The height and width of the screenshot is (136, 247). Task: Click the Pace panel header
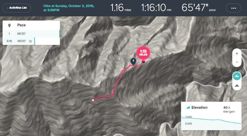[x=31, y=25]
